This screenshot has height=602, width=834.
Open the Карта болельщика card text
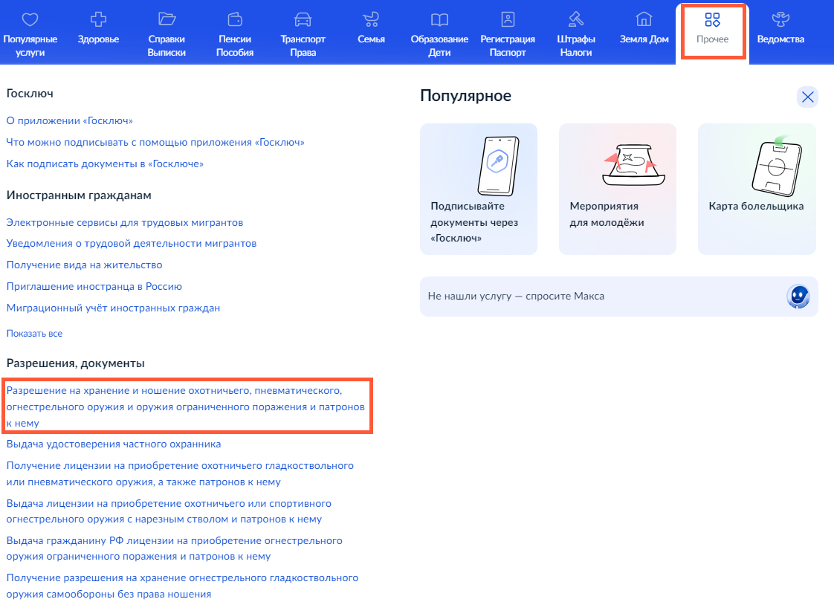[x=756, y=207]
